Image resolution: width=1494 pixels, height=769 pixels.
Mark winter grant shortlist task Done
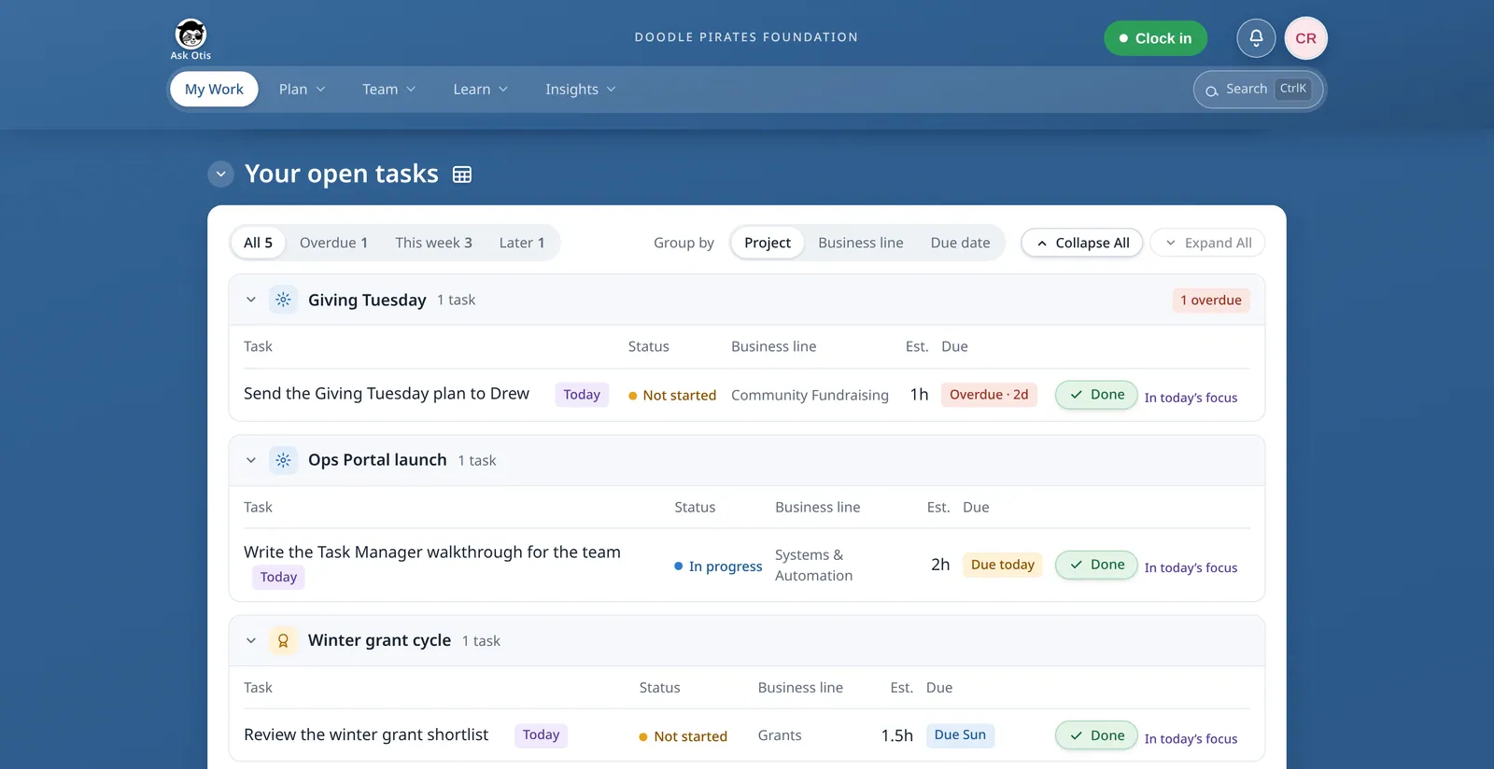(x=1096, y=735)
